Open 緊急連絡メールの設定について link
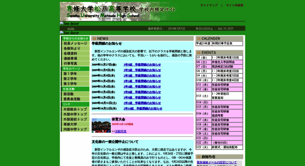The height and width of the screenshot is (166, 305). coord(217,162)
